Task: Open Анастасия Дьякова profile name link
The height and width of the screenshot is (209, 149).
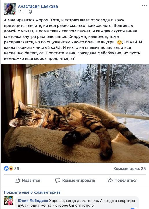Action: point(38,6)
